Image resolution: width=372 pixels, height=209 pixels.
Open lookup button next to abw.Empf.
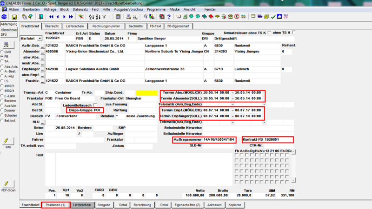pyautogui.click(x=42, y=76)
